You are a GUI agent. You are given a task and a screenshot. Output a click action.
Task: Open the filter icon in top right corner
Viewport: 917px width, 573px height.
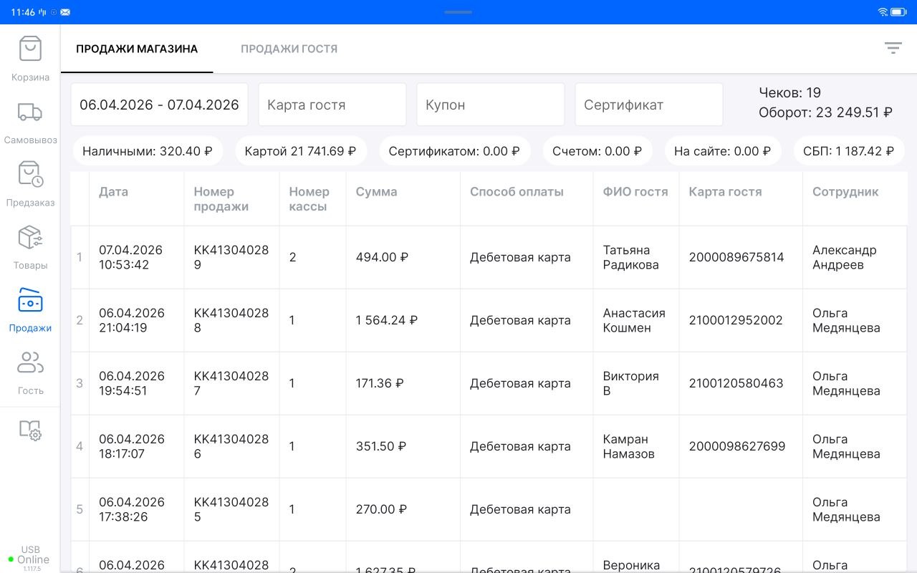[893, 47]
